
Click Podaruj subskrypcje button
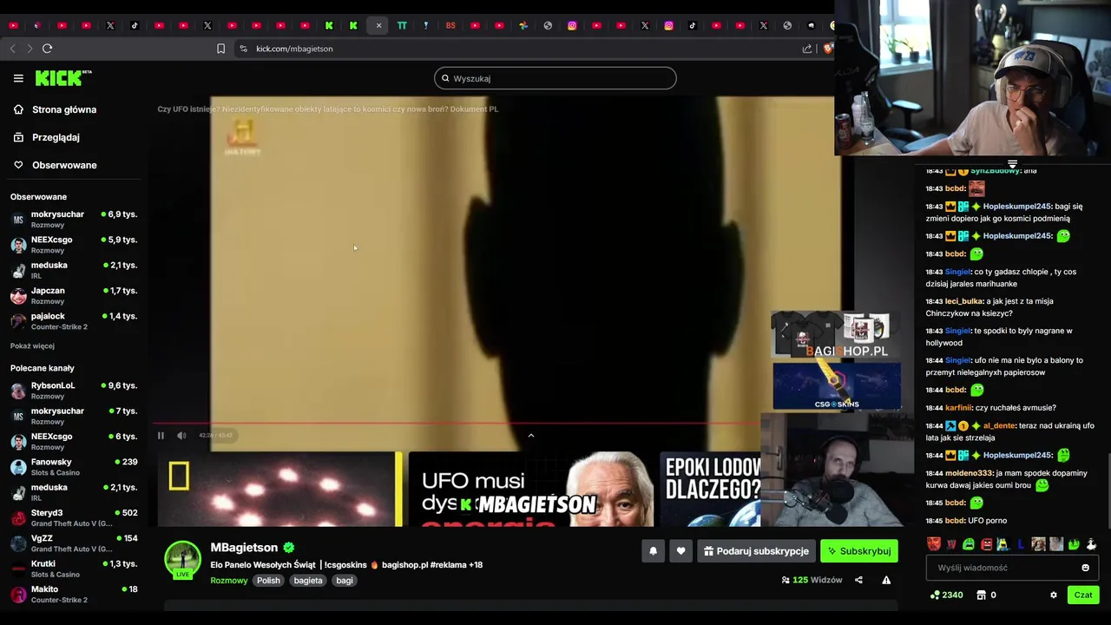click(757, 551)
